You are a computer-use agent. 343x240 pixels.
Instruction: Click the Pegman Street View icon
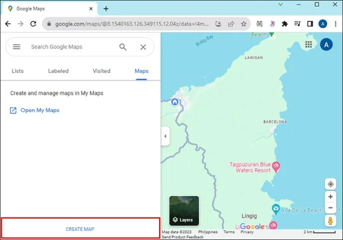(331, 221)
